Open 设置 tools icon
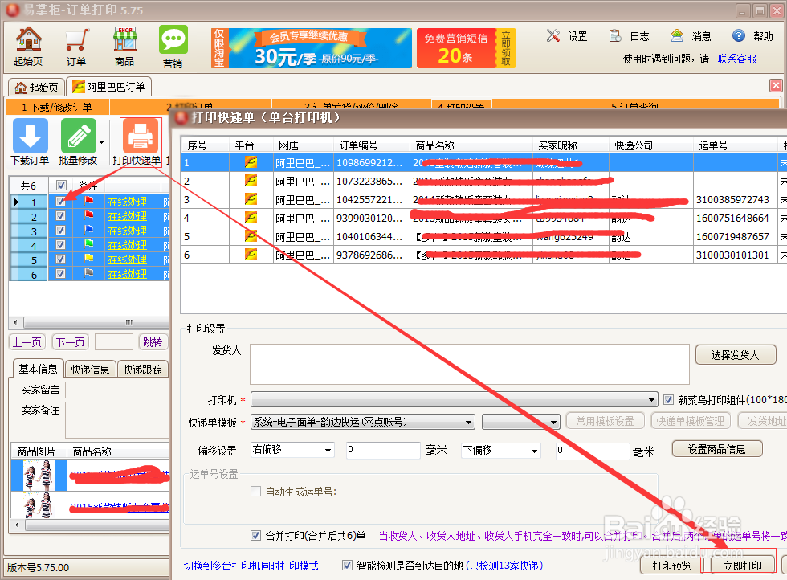This screenshot has height=580, width=787. pos(553,35)
